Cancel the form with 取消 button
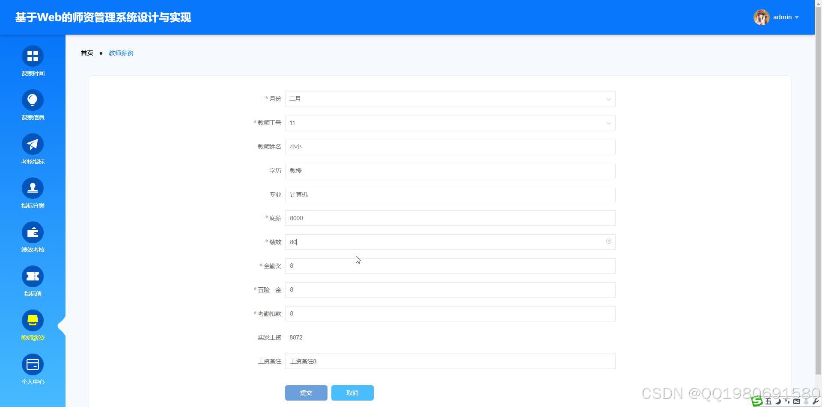The height and width of the screenshot is (407, 822). (x=352, y=393)
